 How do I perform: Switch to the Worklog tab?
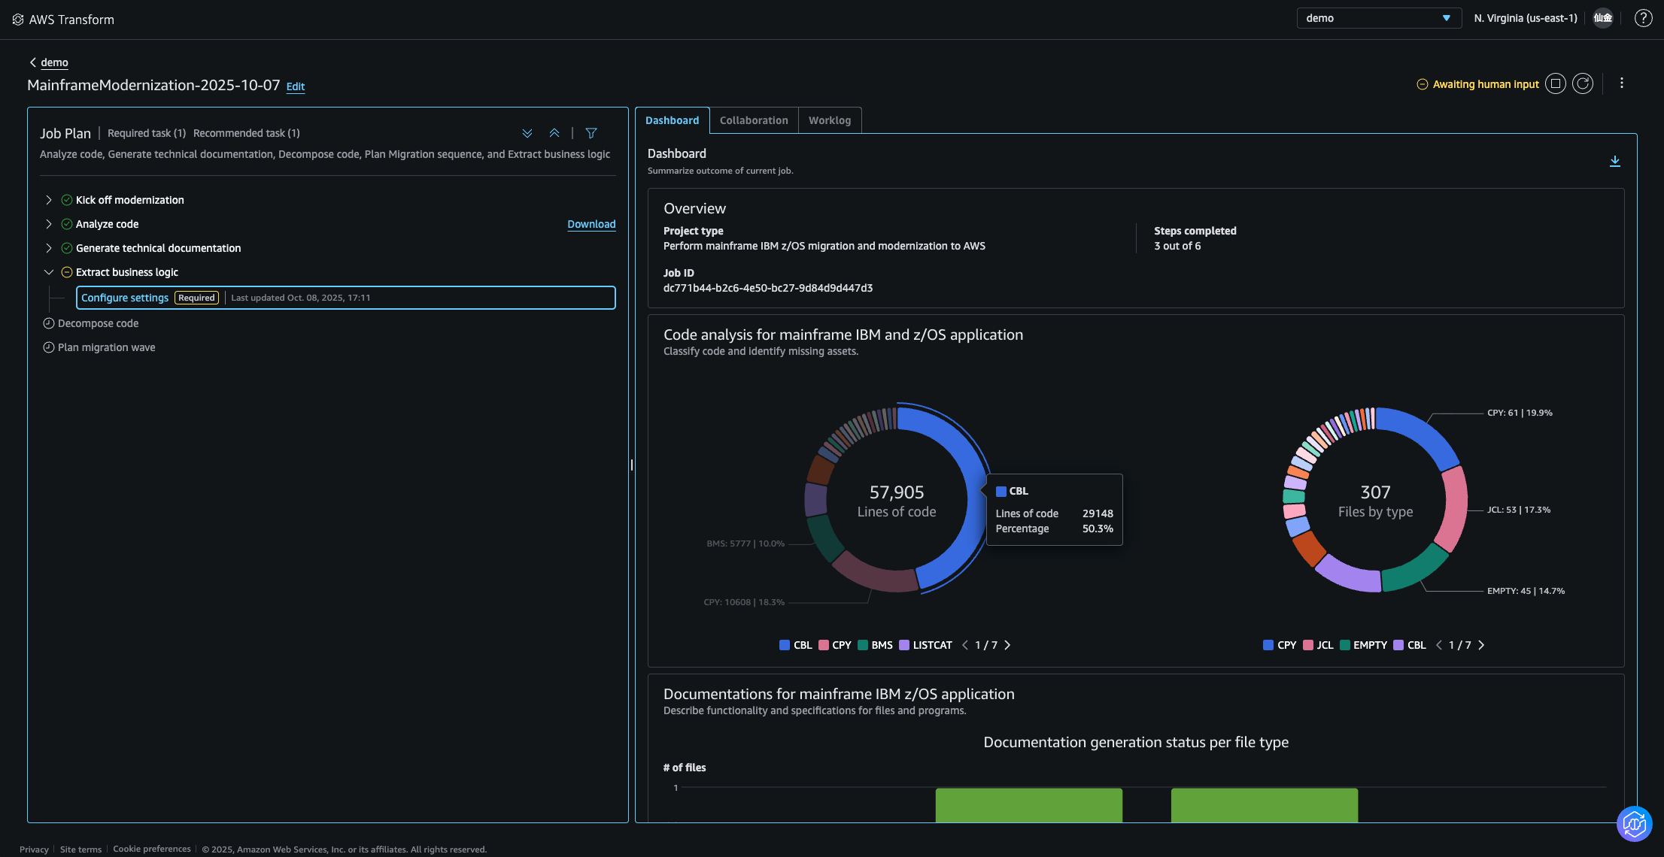[x=830, y=120]
